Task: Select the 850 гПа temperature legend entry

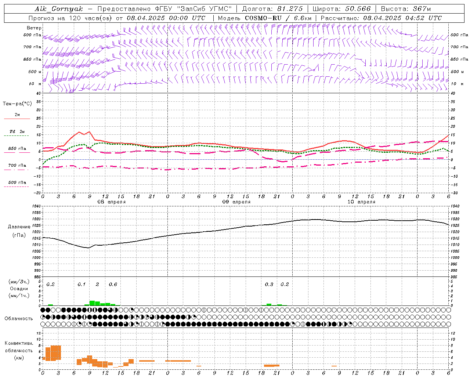Action: (x=17, y=148)
